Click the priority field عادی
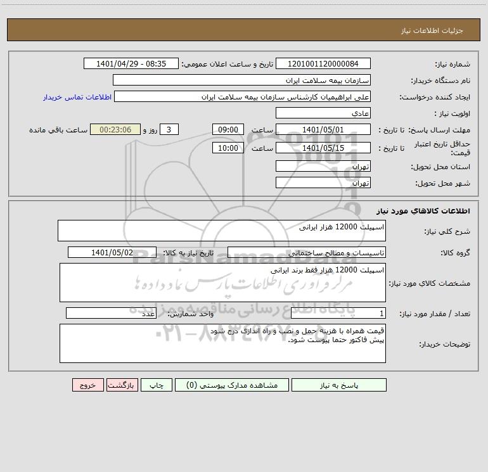488x472 pixels. coord(323,113)
